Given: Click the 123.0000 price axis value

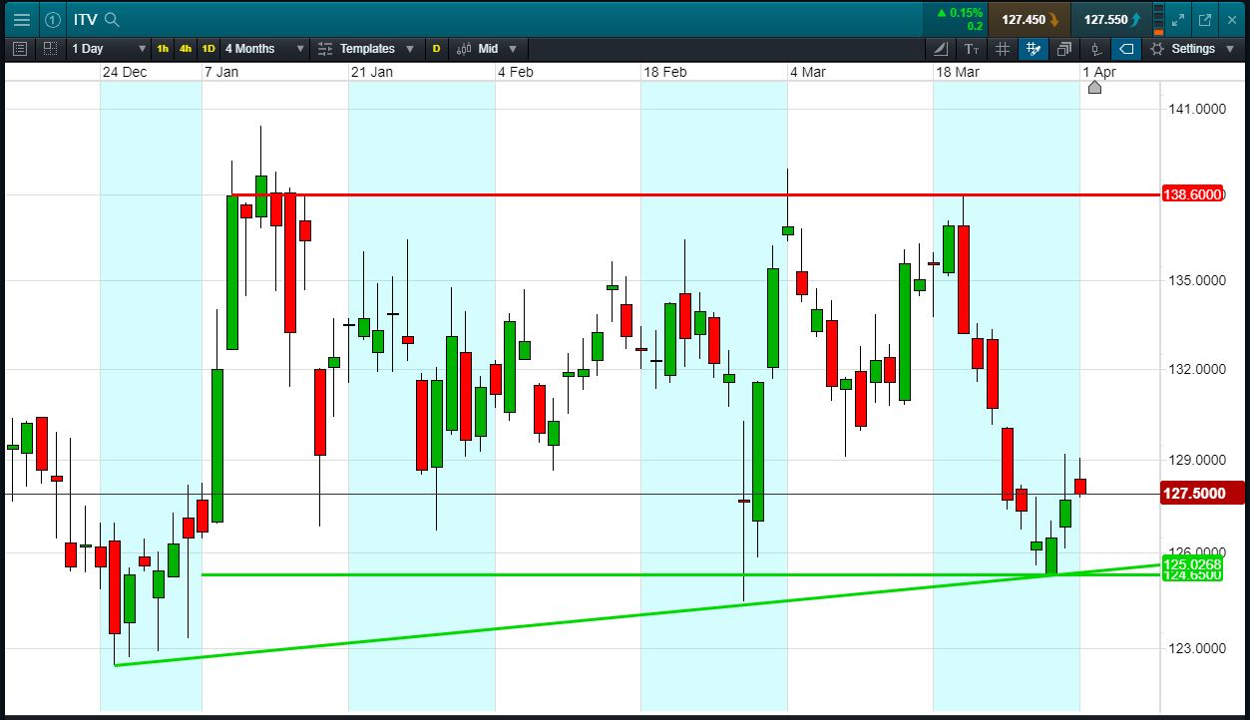Looking at the screenshot, I should pos(1197,648).
